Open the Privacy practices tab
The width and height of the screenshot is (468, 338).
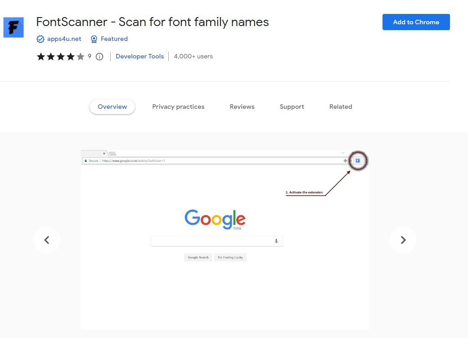pyautogui.click(x=178, y=107)
